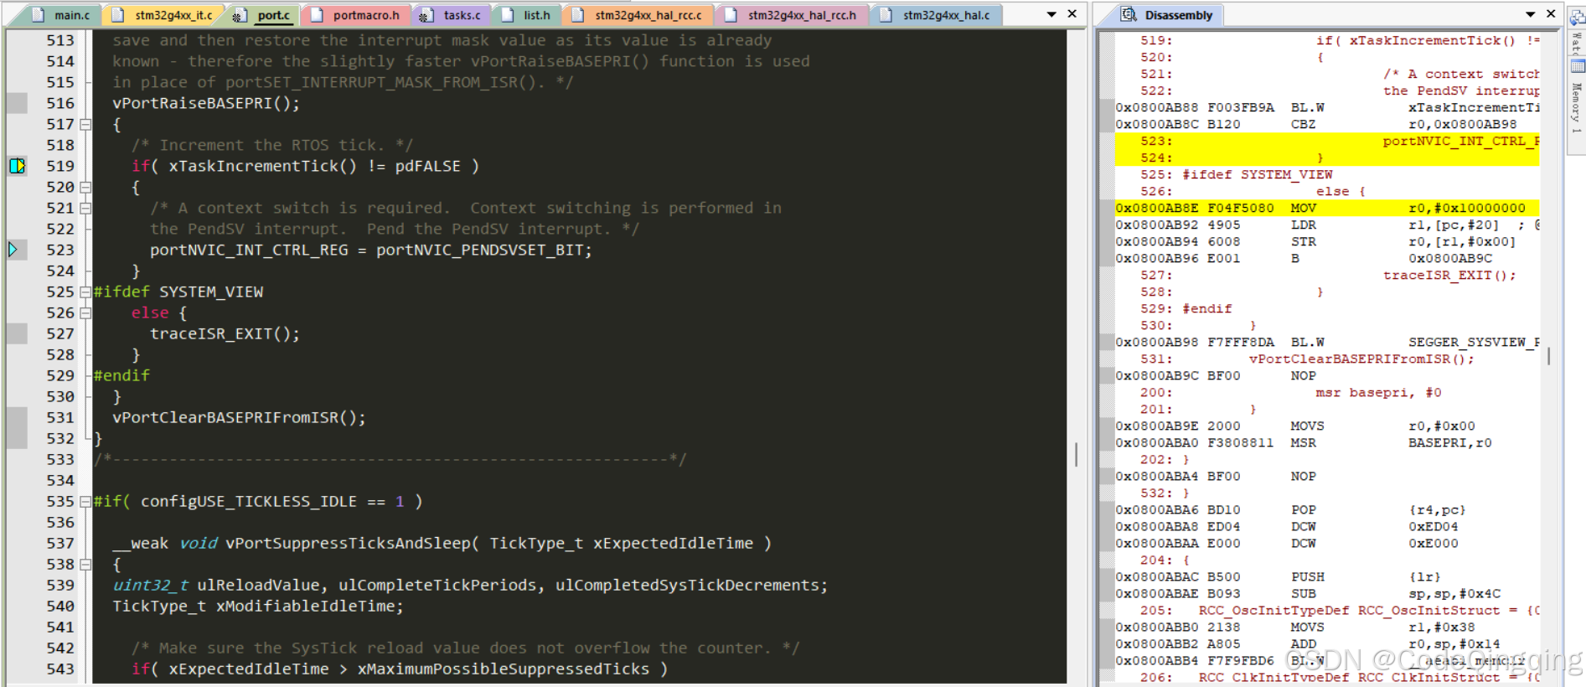Click 'msr basepri, #0' source line 200

[x=1378, y=392]
